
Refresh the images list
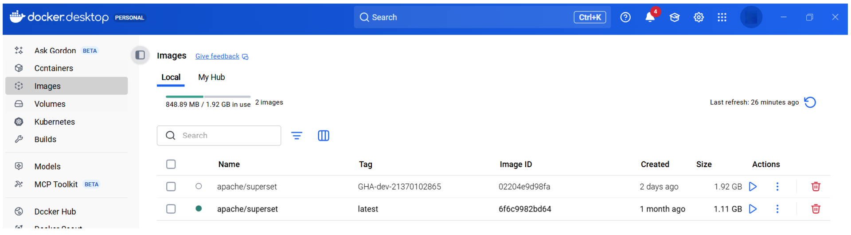pyautogui.click(x=810, y=102)
